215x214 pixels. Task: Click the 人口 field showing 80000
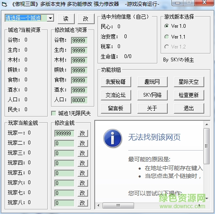(x=79, y=100)
